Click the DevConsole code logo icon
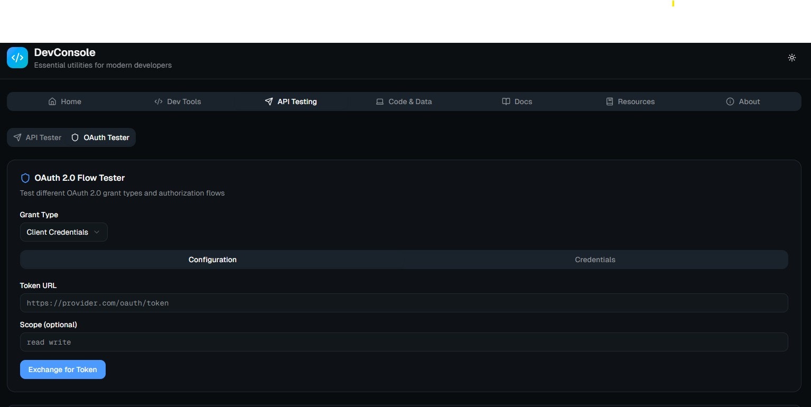 17,57
